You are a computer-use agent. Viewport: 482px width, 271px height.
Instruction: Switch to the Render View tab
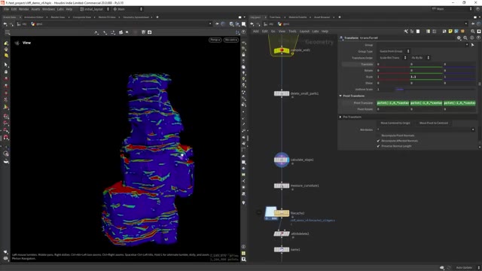58,17
